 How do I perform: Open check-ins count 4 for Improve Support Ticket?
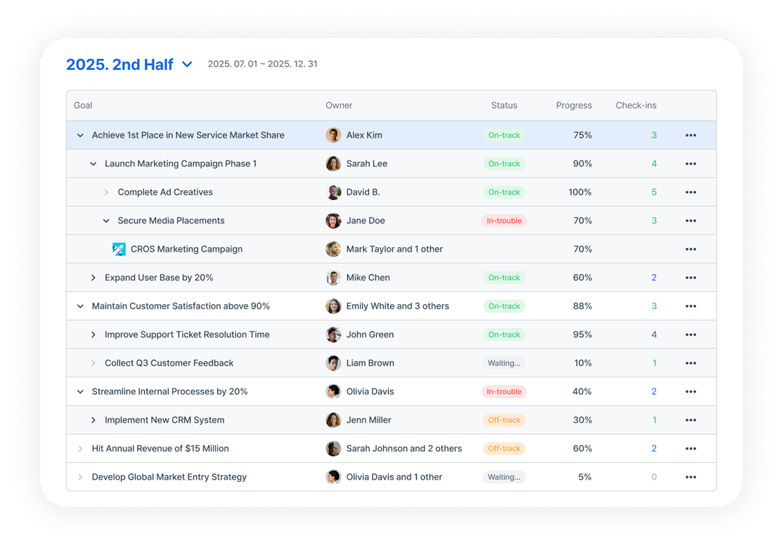[654, 335]
